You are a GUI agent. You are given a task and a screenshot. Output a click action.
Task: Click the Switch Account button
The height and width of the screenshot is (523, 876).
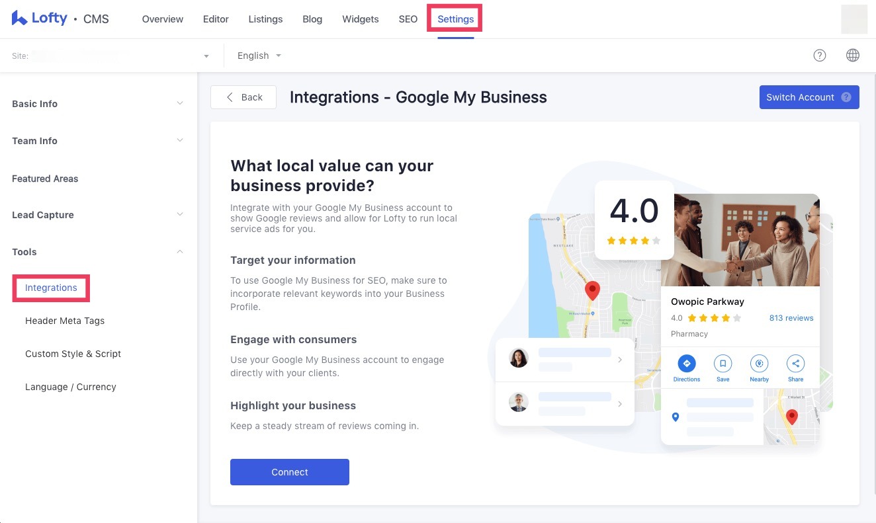click(x=809, y=97)
